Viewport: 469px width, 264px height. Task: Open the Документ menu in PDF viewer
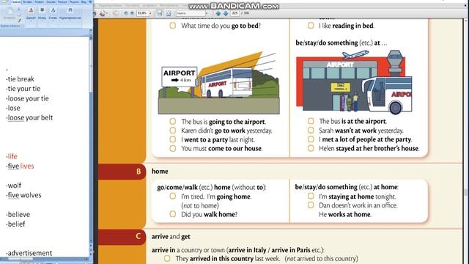(149, 5)
